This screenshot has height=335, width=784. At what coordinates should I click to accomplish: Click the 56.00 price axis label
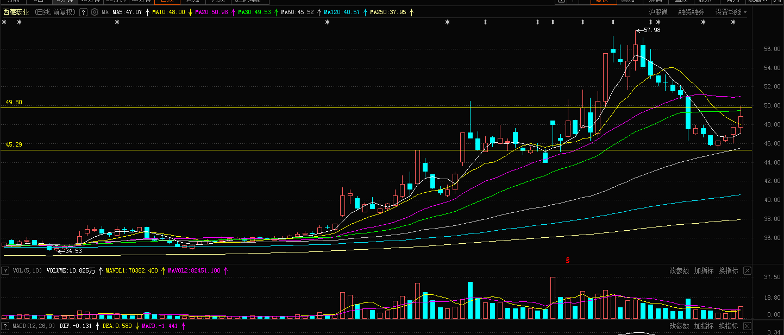[772, 49]
